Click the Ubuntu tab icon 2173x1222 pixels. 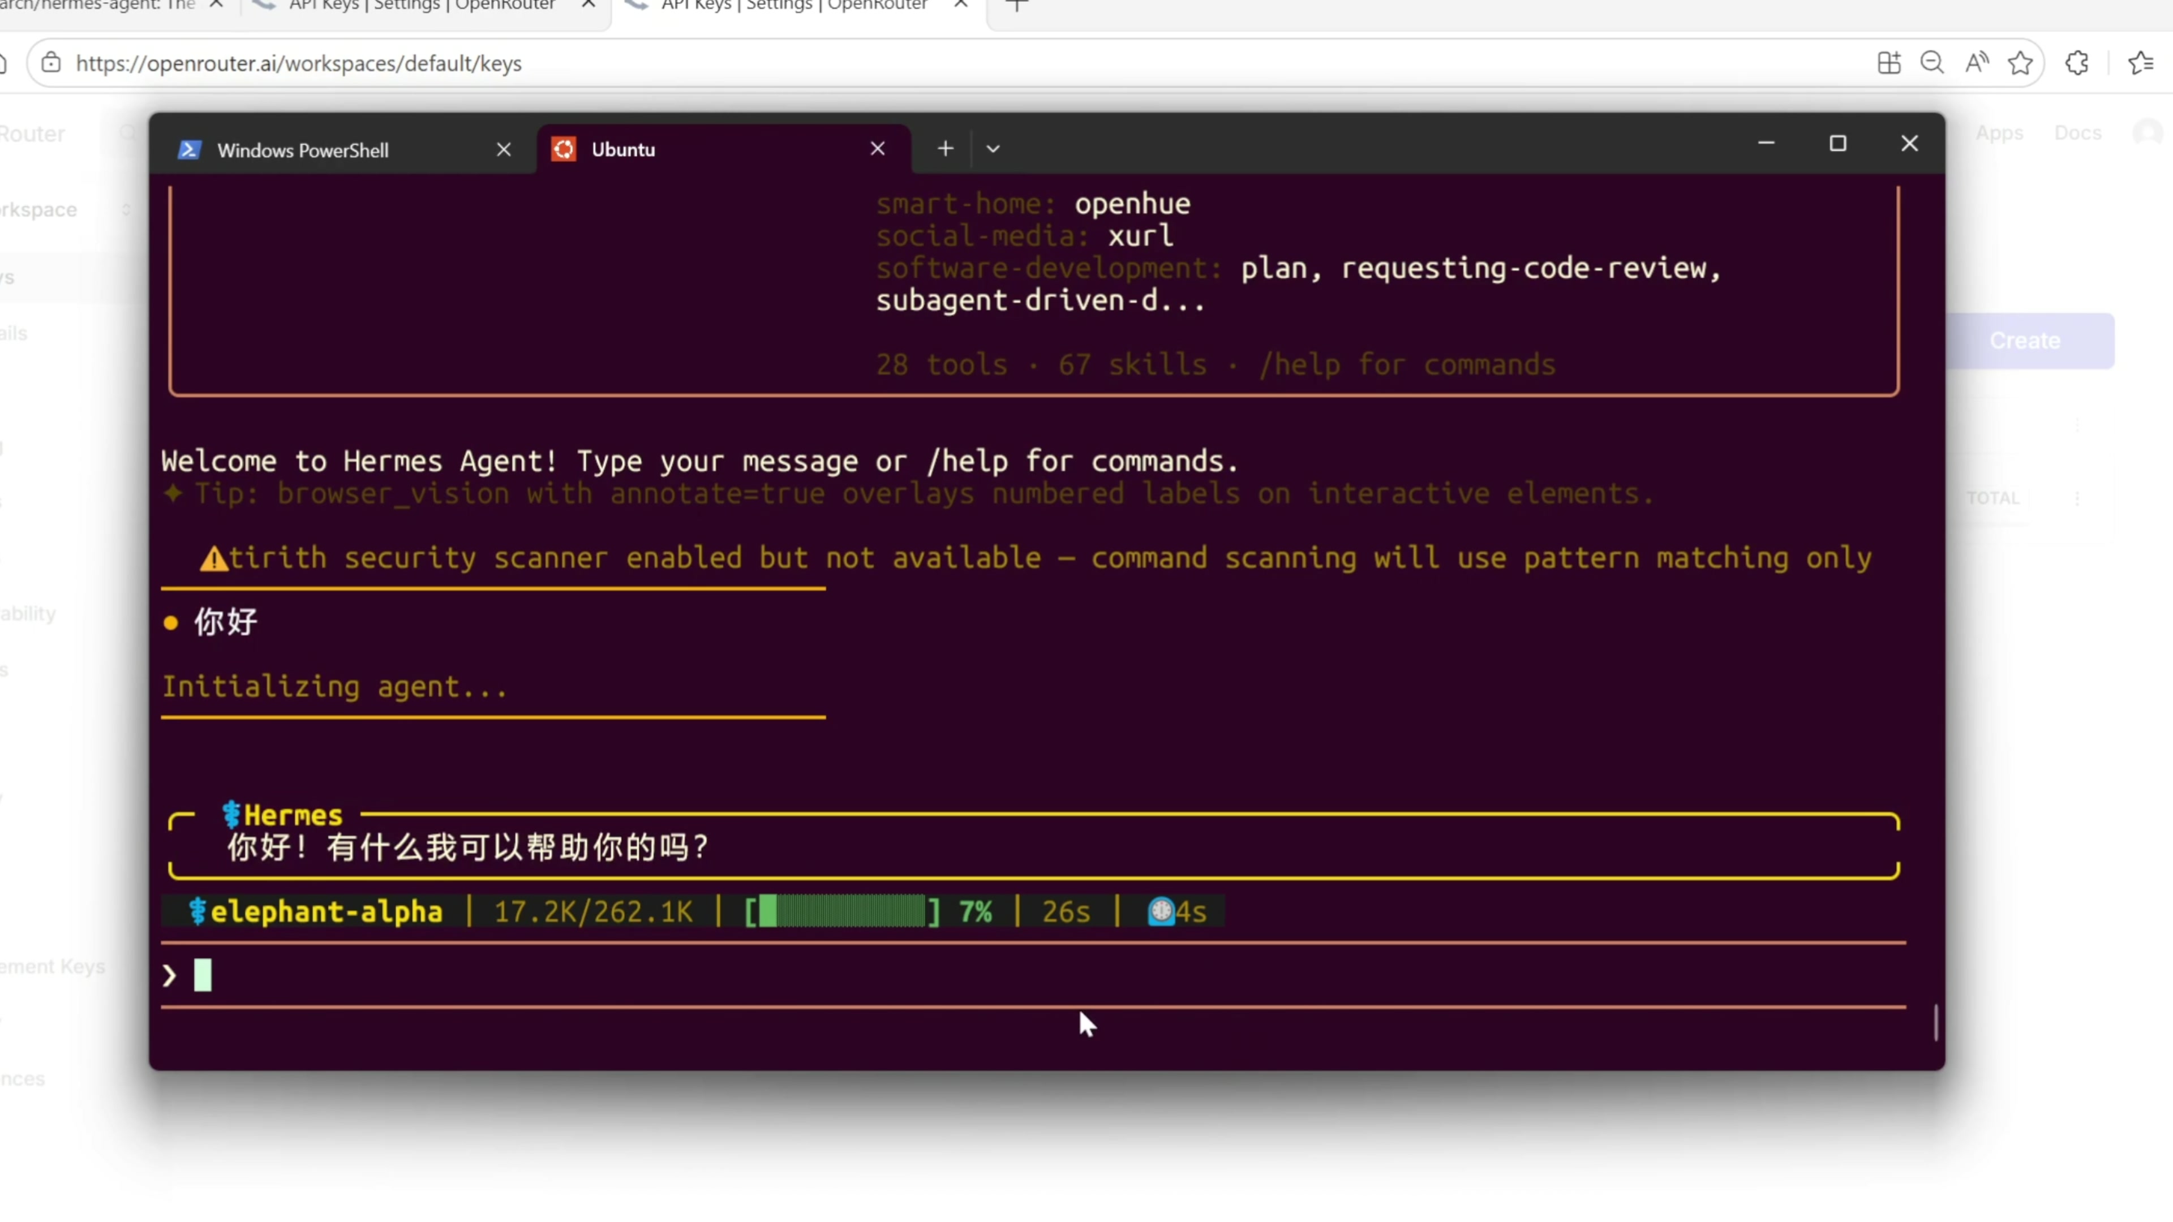click(x=564, y=149)
